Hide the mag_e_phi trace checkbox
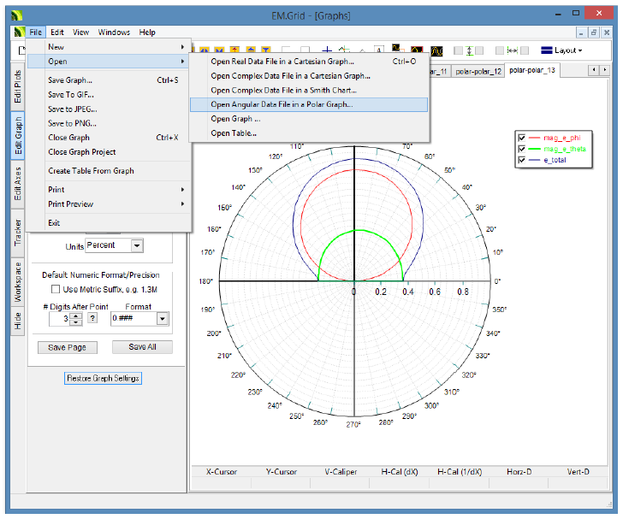The width and height of the screenshot is (623, 519). [521, 137]
